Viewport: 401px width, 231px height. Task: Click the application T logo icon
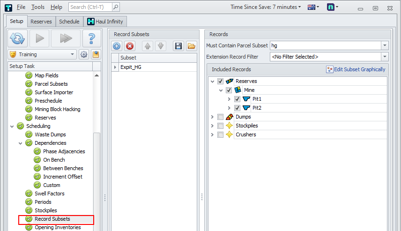8,7
